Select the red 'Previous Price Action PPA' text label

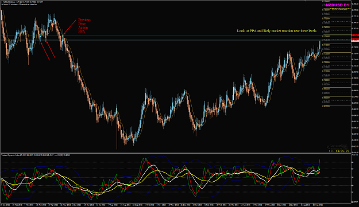[84, 25]
